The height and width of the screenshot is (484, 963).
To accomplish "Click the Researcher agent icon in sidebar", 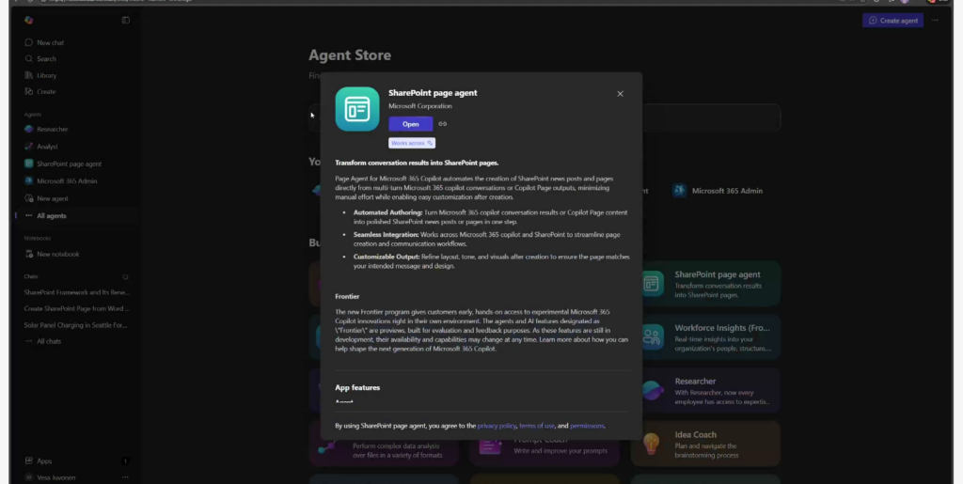I will [29, 130].
